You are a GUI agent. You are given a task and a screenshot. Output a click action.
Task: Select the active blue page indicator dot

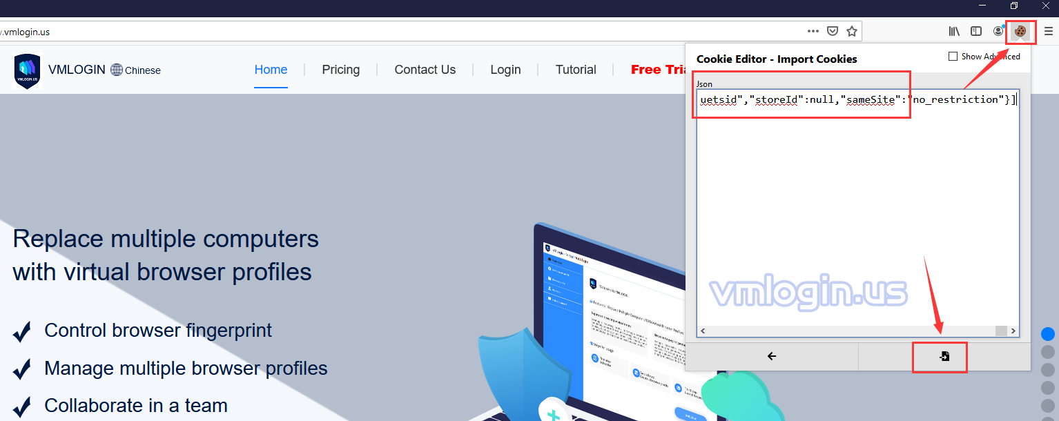pos(1048,334)
